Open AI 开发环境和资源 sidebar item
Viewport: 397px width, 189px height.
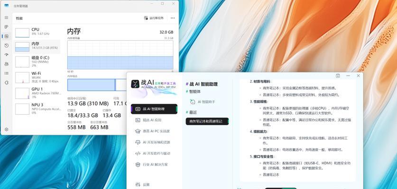154,142
